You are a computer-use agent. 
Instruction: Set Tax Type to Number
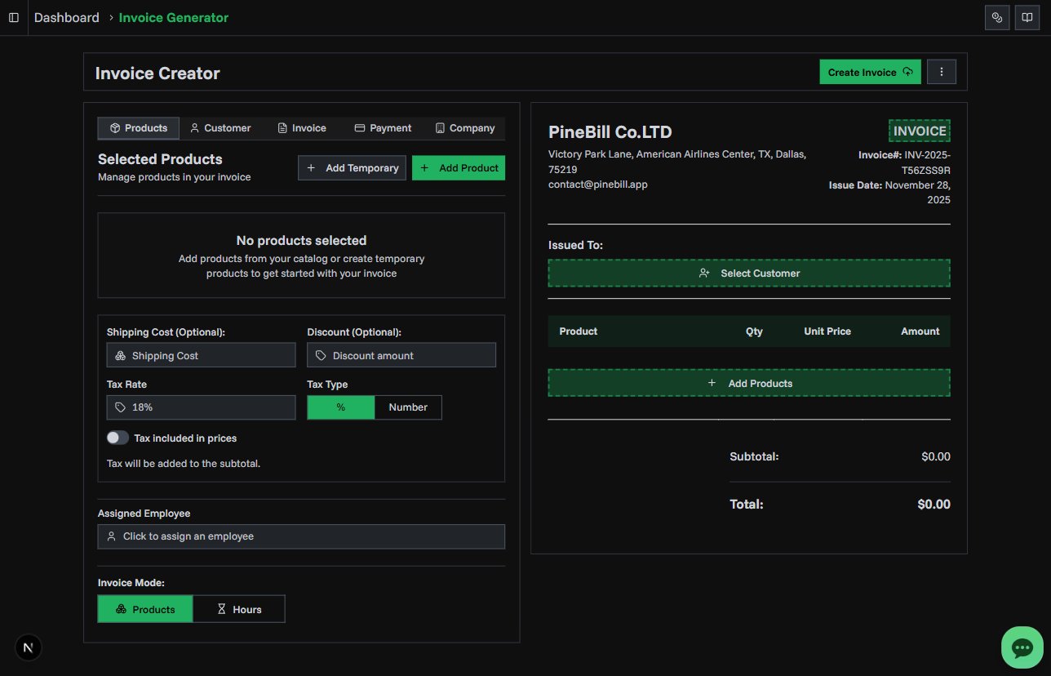(408, 407)
